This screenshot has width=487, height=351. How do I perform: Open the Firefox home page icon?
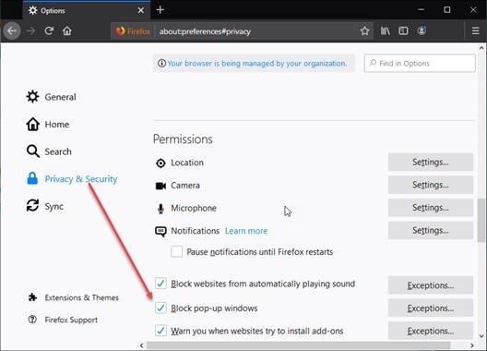(67, 30)
